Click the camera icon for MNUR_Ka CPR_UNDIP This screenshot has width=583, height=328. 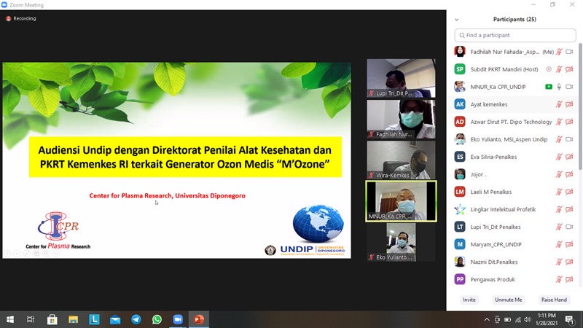click(569, 87)
